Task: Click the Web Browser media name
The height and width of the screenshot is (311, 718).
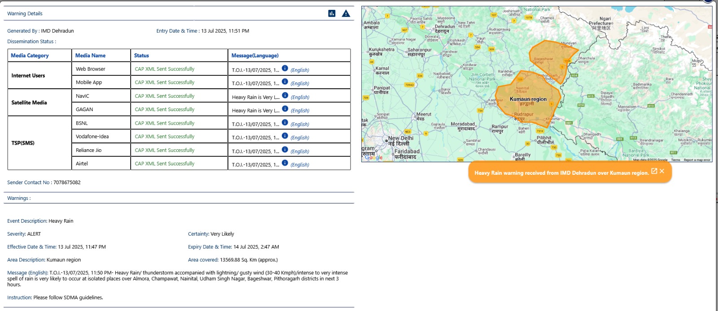Action: click(90, 69)
